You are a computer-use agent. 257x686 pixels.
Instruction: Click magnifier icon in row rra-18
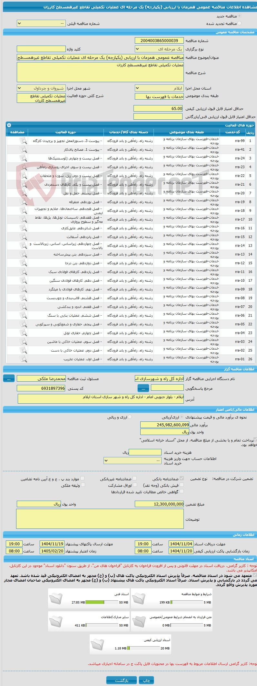click(x=23, y=211)
